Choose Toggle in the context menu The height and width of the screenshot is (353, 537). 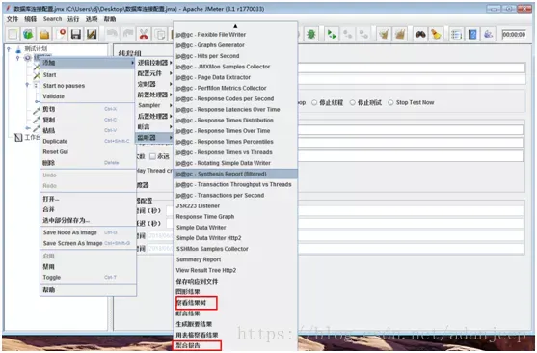(x=88, y=277)
